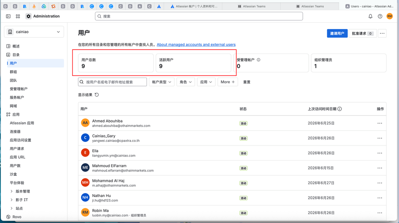Open actions menu for Ella
Viewport: 399px width, 223px height.
click(x=380, y=153)
